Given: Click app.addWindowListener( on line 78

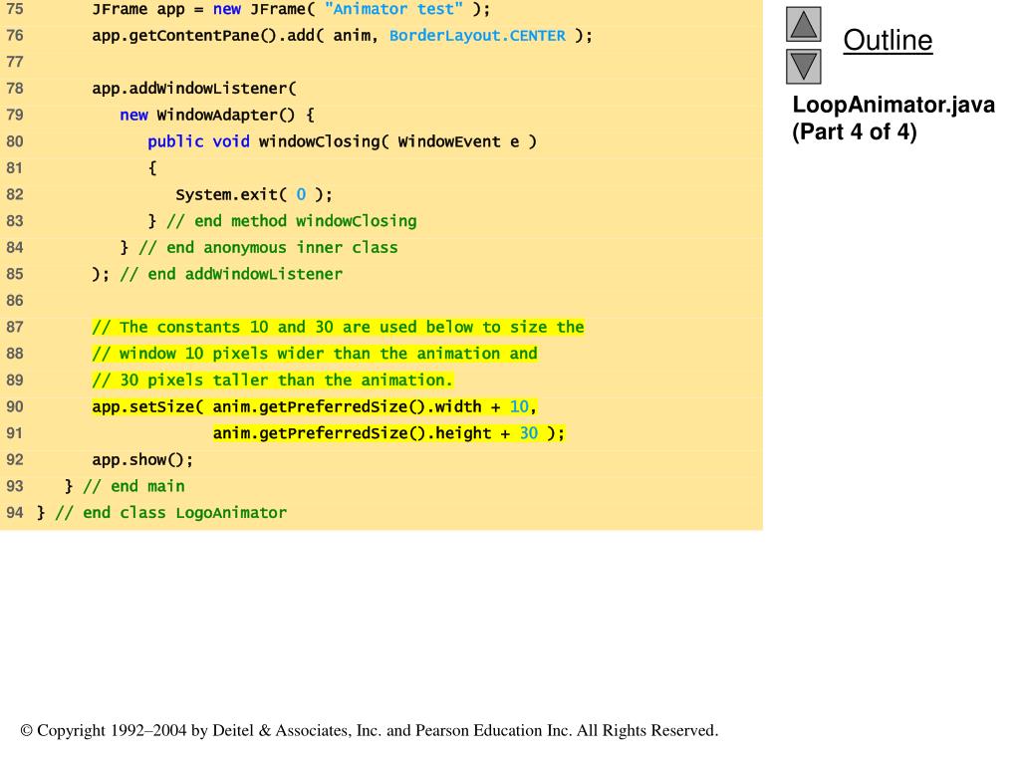Looking at the screenshot, I should click(x=194, y=89).
